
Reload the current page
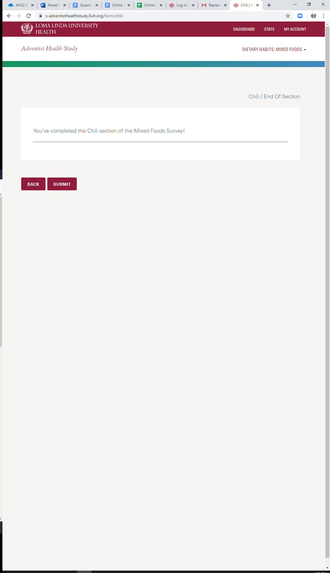pos(29,16)
